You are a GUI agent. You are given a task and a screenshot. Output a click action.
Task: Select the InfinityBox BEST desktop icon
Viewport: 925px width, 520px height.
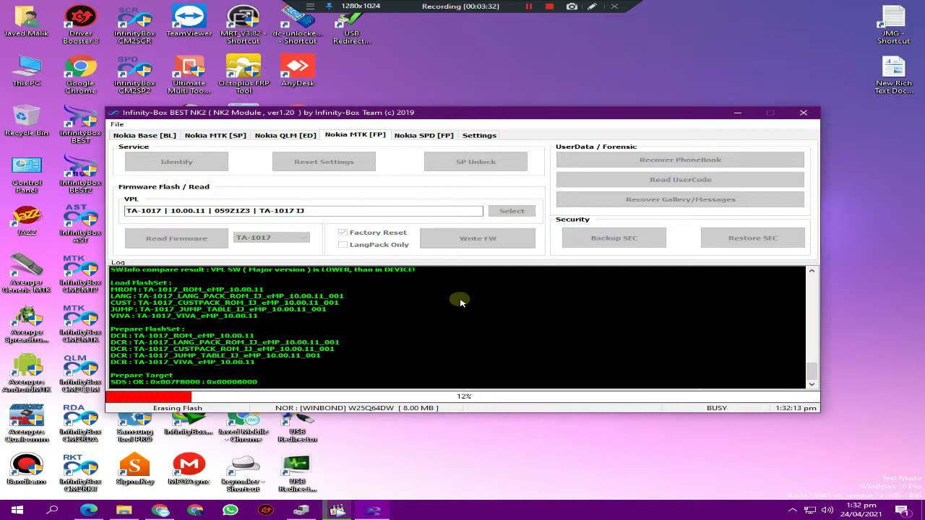pos(80,125)
